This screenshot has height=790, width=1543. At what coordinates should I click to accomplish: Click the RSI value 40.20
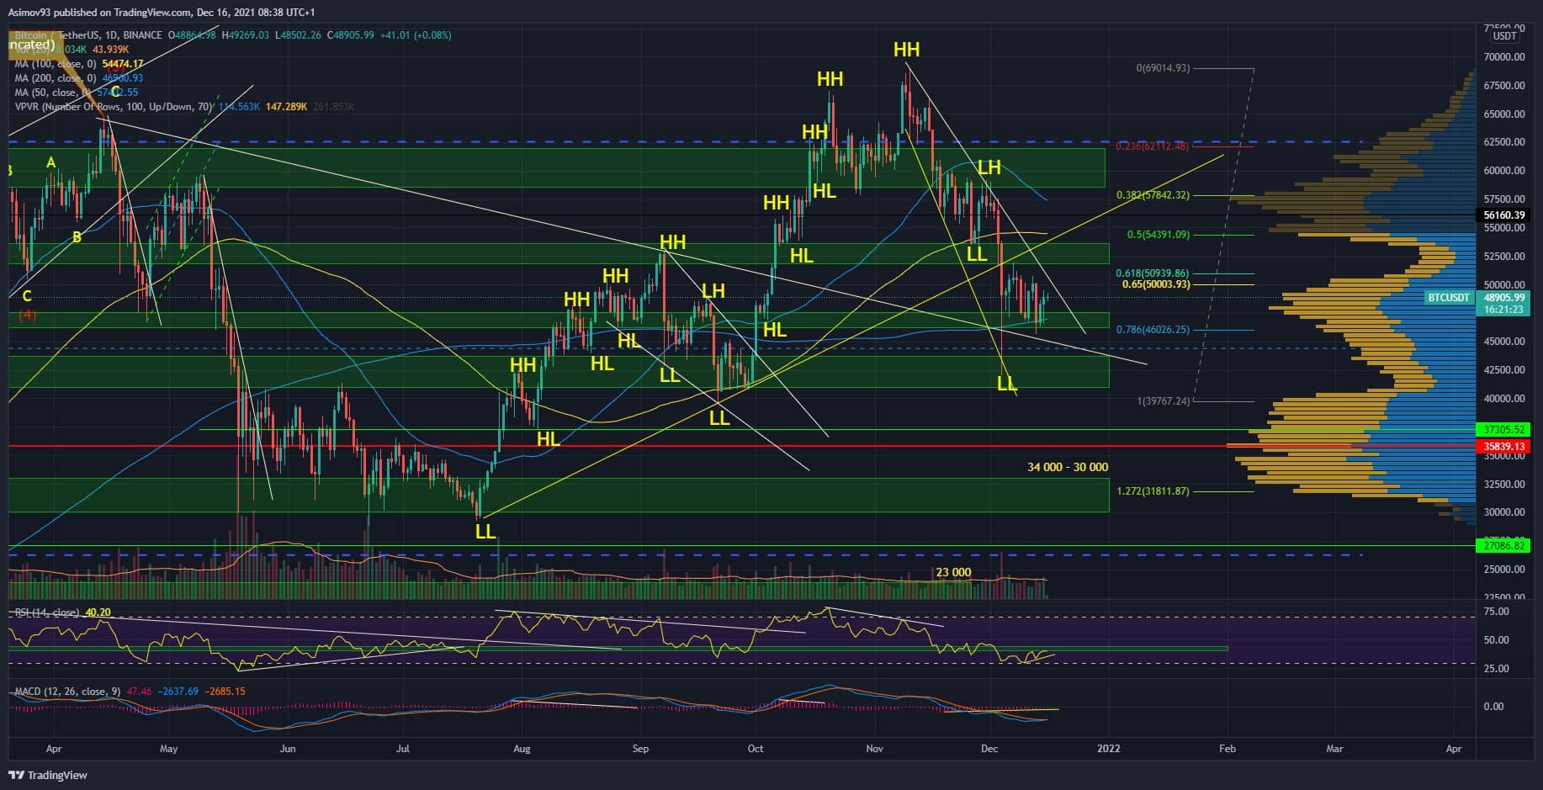tap(98, 612)
